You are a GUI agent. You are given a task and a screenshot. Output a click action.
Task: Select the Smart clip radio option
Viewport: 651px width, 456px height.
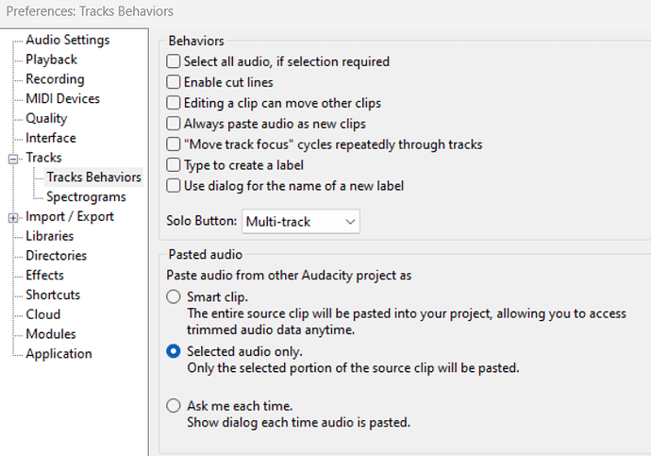coord(174,297)
